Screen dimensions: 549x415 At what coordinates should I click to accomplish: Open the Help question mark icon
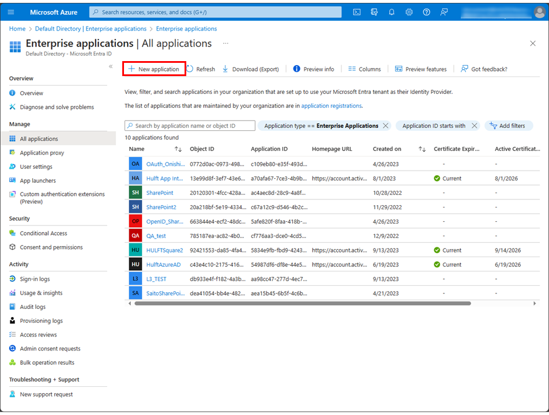point(426,12)
